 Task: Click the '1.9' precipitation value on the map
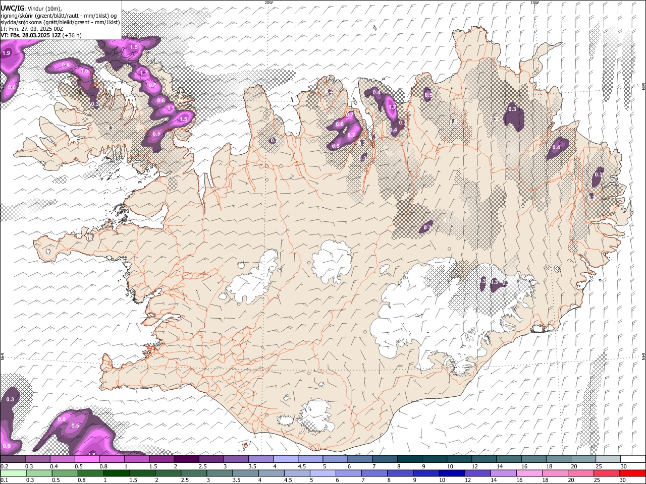click(7, 53)
